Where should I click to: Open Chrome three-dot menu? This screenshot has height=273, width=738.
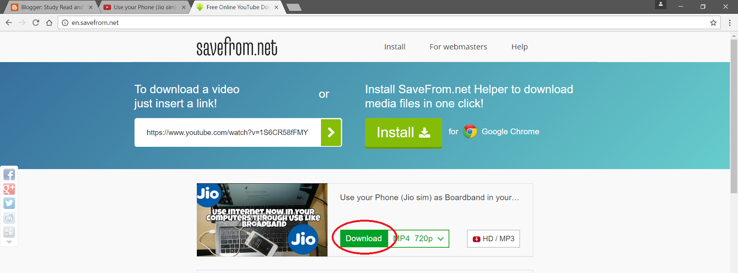coord(730,23)
